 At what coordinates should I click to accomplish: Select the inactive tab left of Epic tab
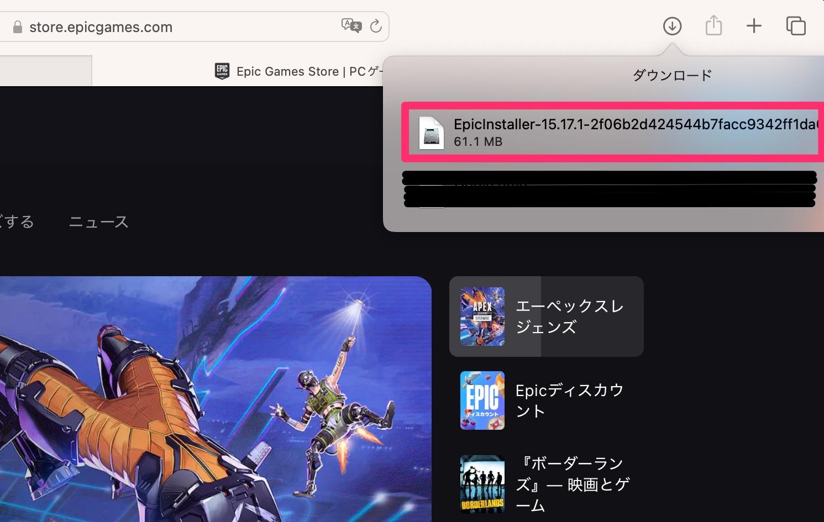click(x=46, y=71)
